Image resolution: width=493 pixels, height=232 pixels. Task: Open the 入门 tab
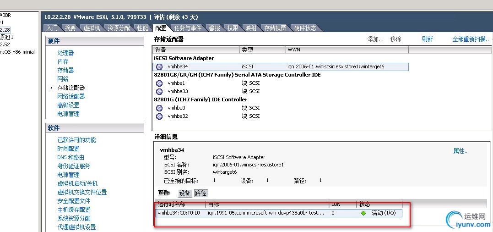tap(52, 28)
